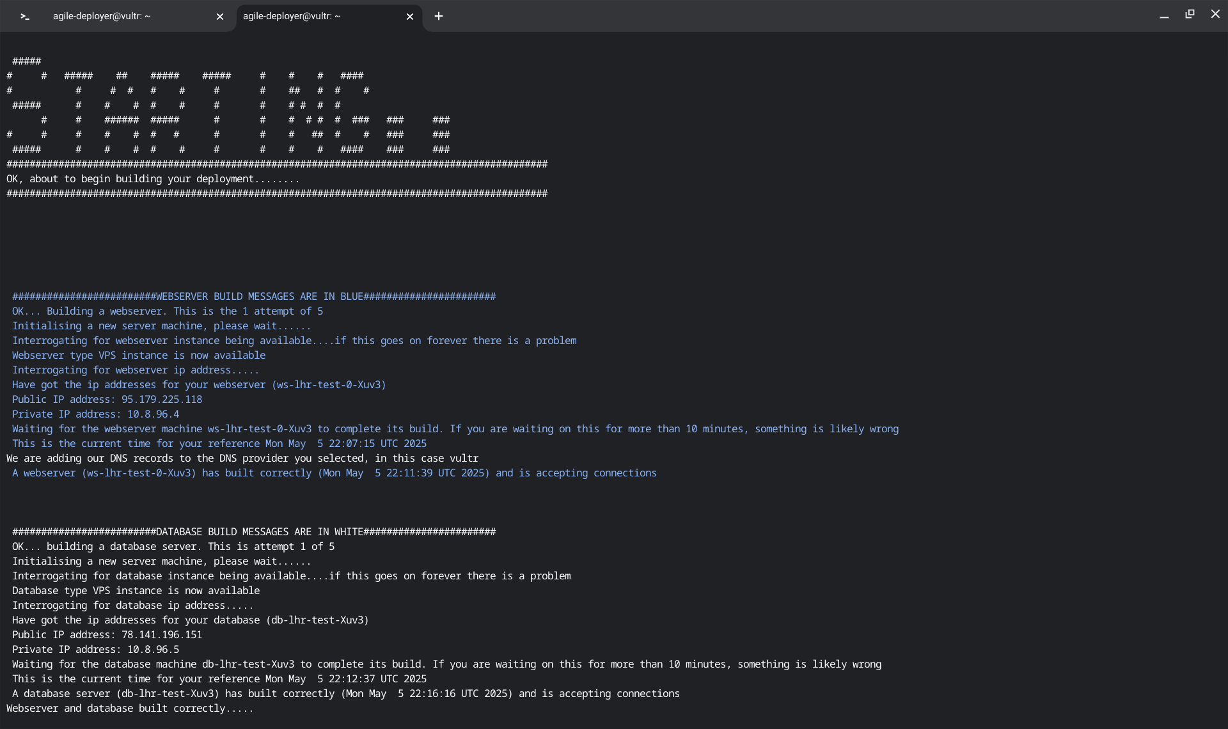Viewport: 1228px width, 729px height.
Task: Switch to the first agile-deployer@vultr tab
Action: click(102, 17)
